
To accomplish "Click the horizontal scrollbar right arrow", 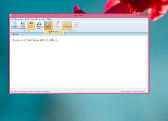I will [145, 88].
